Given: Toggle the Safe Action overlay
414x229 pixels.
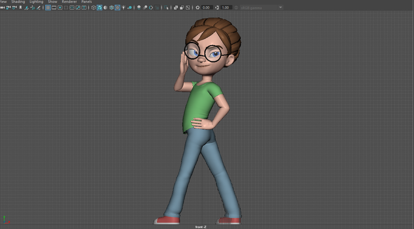Looking at the screenshot, I should click(78, 8).
